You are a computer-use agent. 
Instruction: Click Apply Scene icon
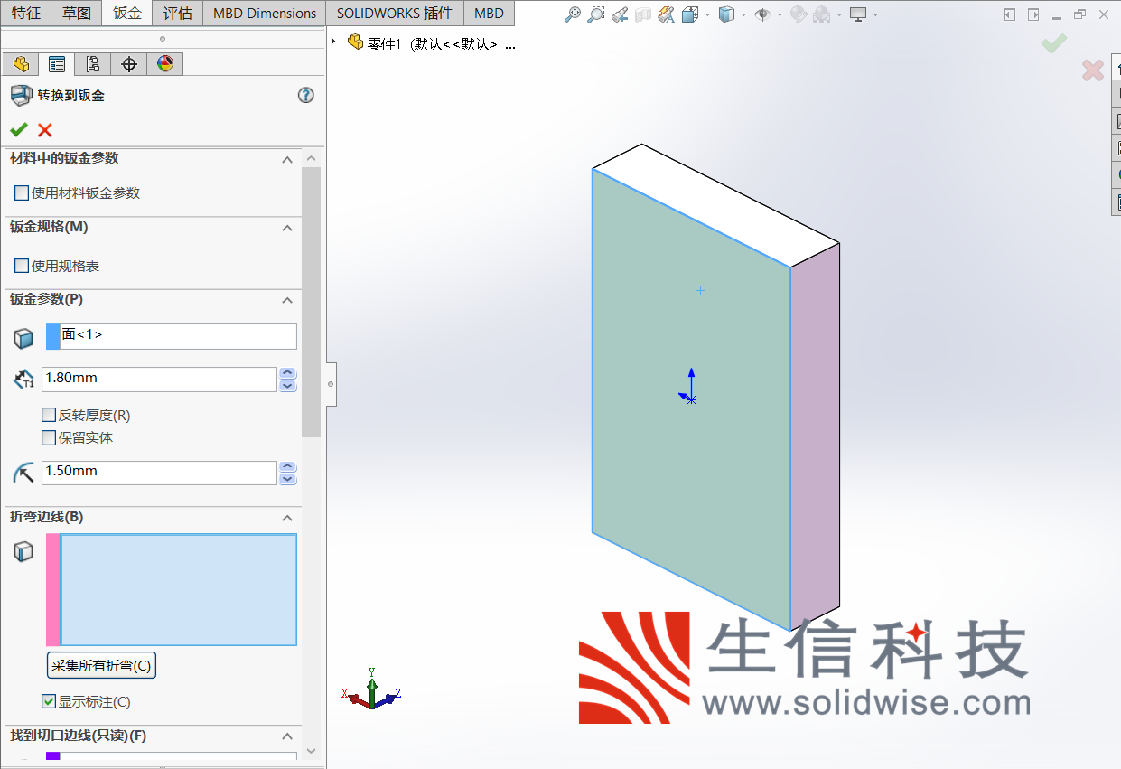click(x=822, y=14)
